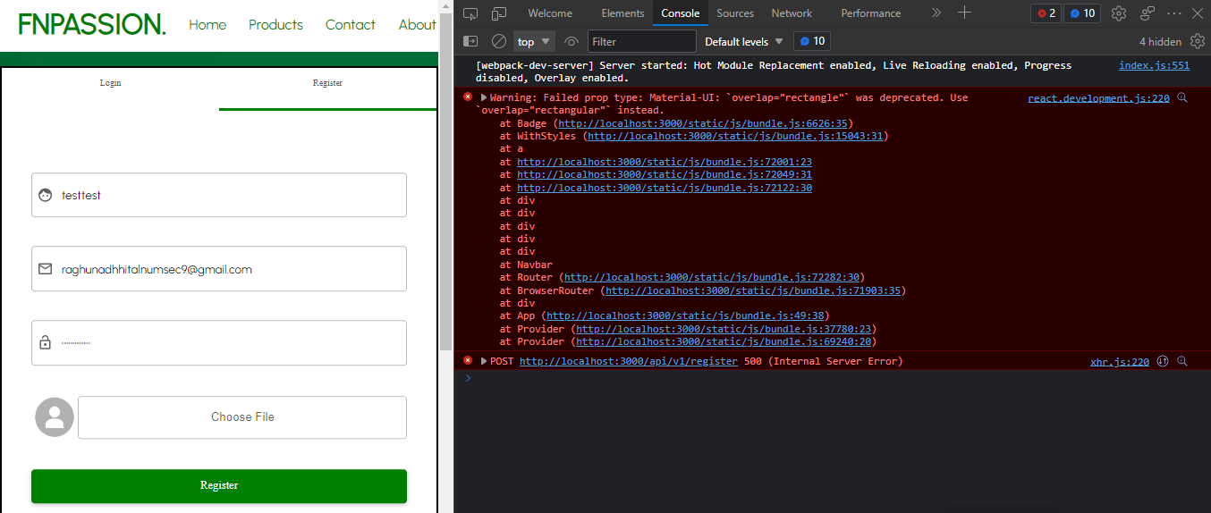The width and height of the screenshot is (1211, 513).
Task: Open the Provider bundle.js:69240:20 link
Action: 724,341
